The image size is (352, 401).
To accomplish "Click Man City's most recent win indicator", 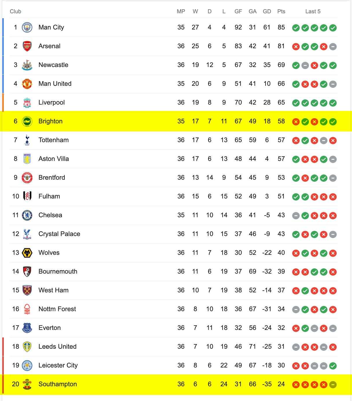I will [x=333, y=28].
